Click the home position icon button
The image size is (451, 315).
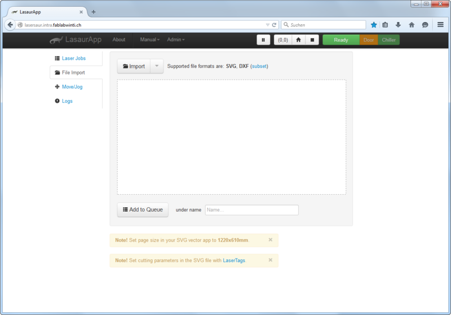point(298,40)
